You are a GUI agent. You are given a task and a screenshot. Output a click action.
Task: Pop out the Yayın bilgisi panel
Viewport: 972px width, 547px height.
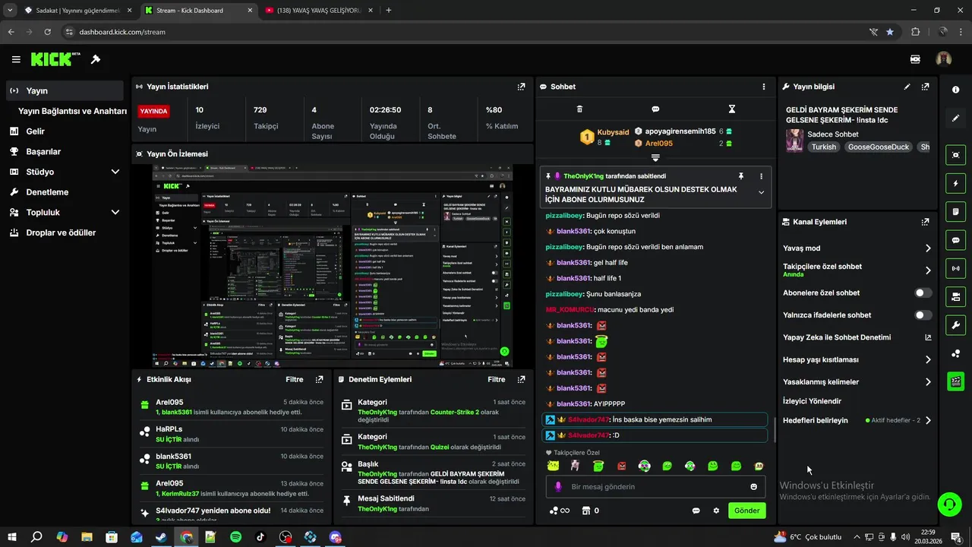925,87
